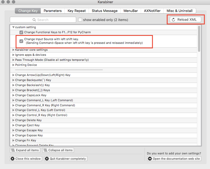210x169 pixels.
Task: Expand the Pointing Device section
Action: (13, 65)
